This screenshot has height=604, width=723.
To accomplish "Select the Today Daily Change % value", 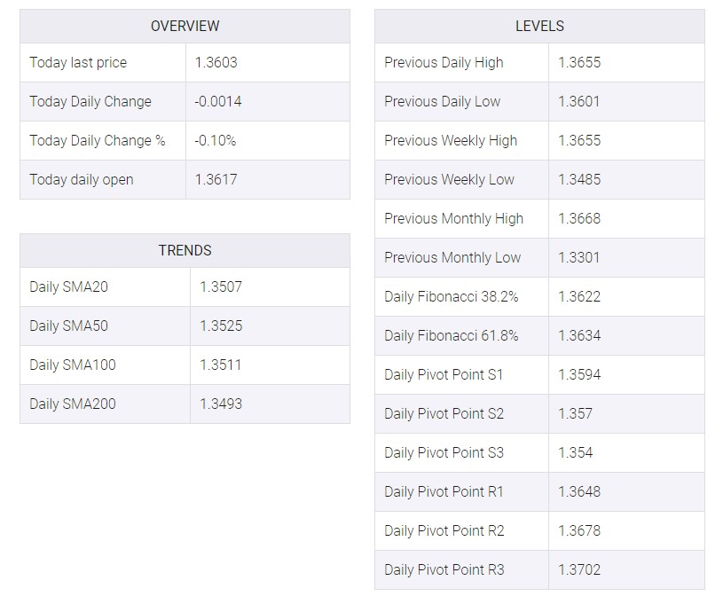I will coord(216,140).
